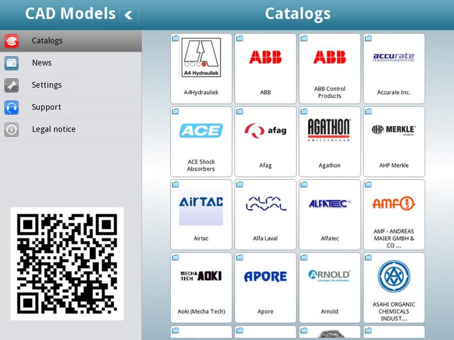Viewport: 454px width, 340px height.
Task: Open the Support menu entry
Action: click(x=71, y=107)
